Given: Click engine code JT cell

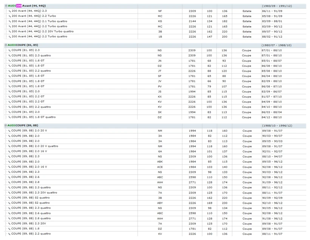Looking at the screenshot, I should pos(160,71).
